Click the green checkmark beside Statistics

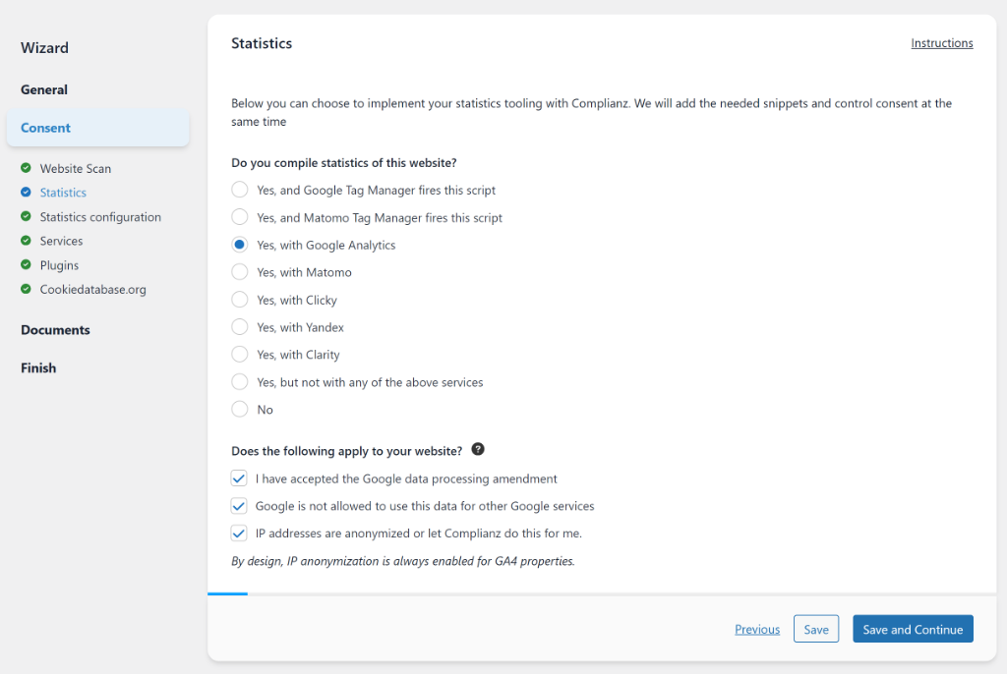coord(27,193)
